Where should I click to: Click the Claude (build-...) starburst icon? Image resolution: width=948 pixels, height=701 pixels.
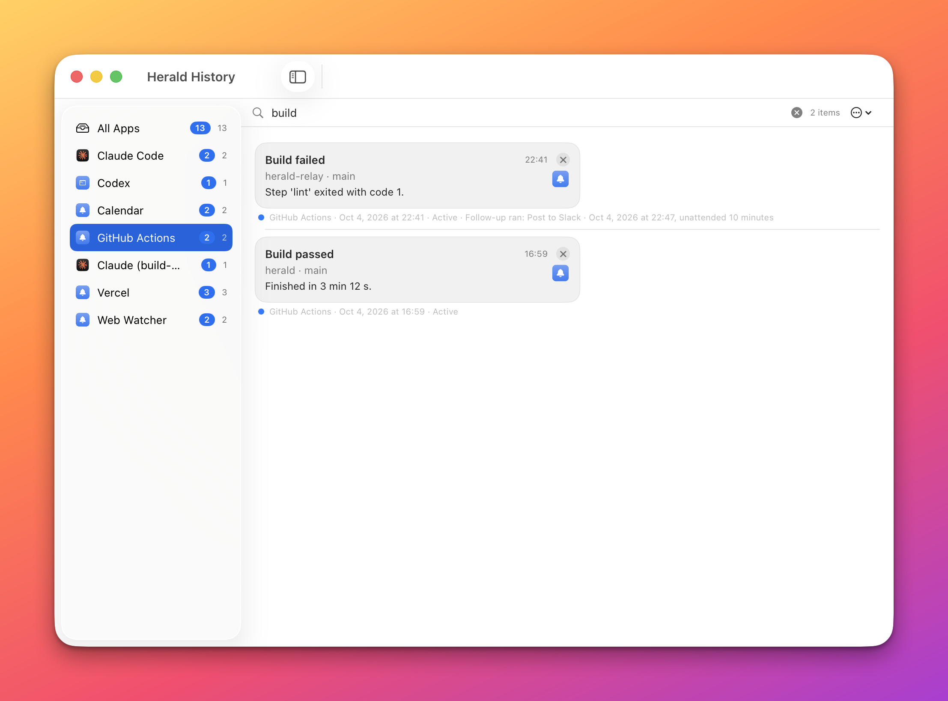83,265
